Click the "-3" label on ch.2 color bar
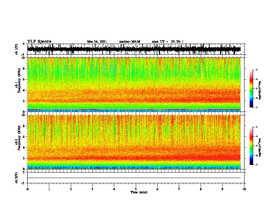275x212 pixels. point(256,127)
